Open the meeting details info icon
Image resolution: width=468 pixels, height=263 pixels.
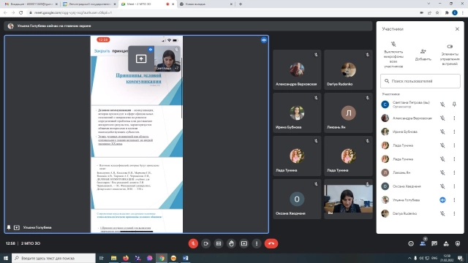[x=411, y=243]
